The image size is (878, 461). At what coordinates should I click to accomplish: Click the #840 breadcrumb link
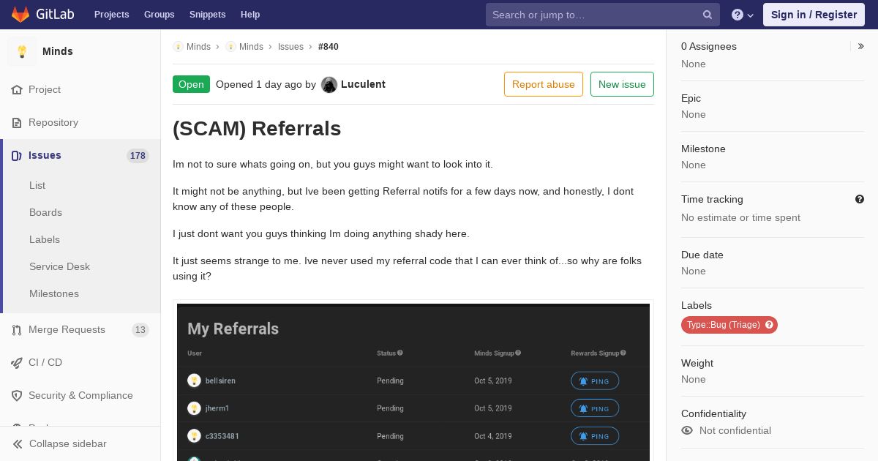(329, 46)
